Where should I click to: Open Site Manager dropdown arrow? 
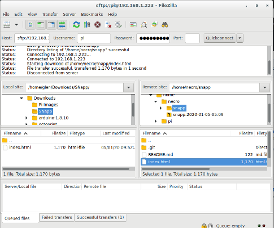pos(16,25)
